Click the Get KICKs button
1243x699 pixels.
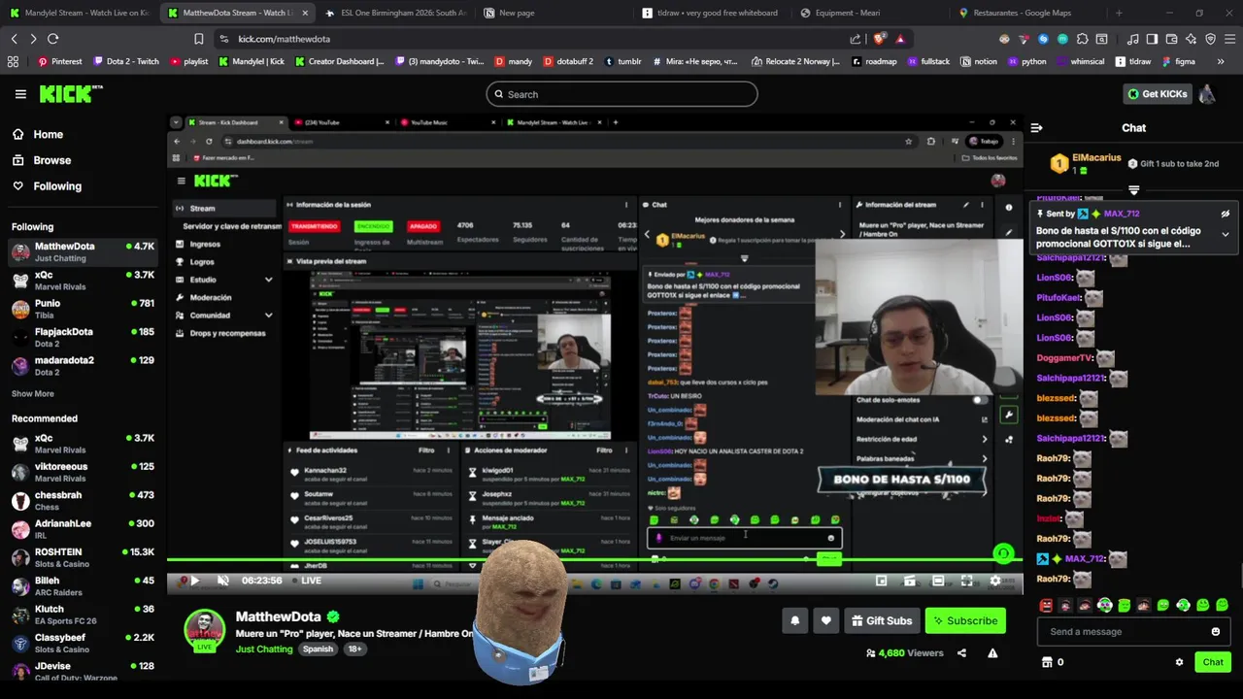click(1157, 94)
